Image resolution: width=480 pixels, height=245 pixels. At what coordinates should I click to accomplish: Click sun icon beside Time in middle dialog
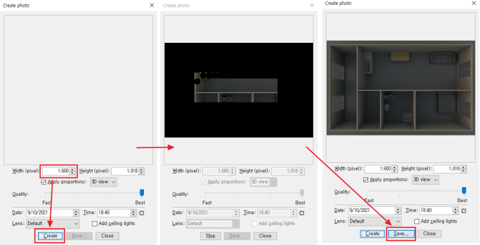click(x=302, y=213)
